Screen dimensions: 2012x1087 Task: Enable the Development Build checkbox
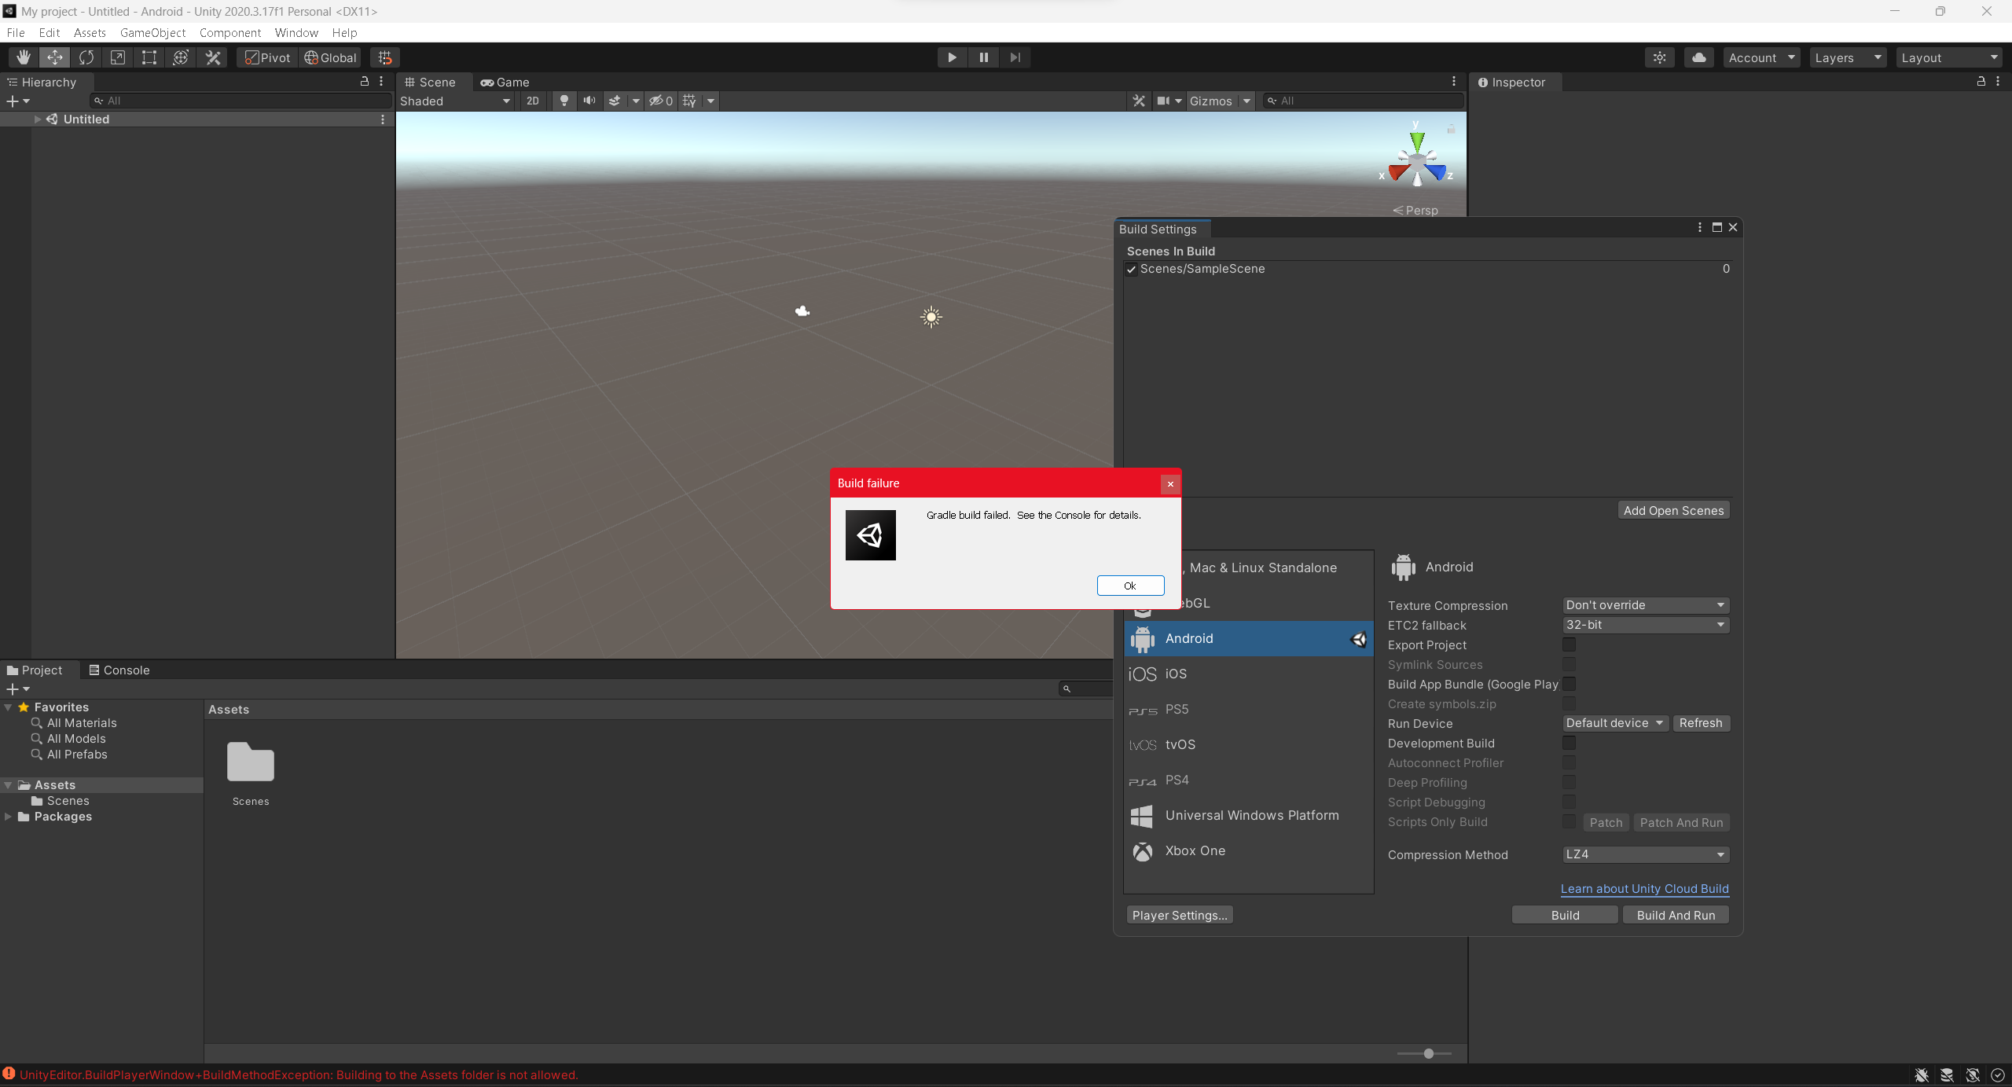1569,743
